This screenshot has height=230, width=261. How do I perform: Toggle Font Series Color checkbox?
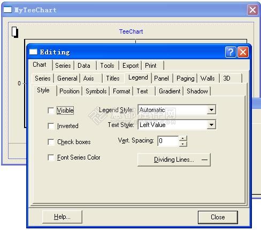pos(51,157)
